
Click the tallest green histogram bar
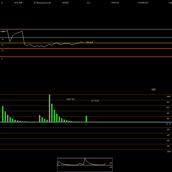point(50,108)
